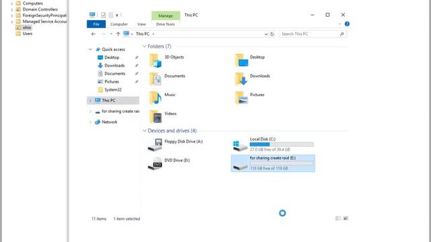Expand the Network tree node
The height and width of the screenshot is (242, 431).
coord(90,122)
